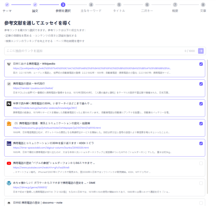The width and height of the screenshot is (216, 206).
Task: Go back to completed step 論文 checkmark
Action: (35, 5)
